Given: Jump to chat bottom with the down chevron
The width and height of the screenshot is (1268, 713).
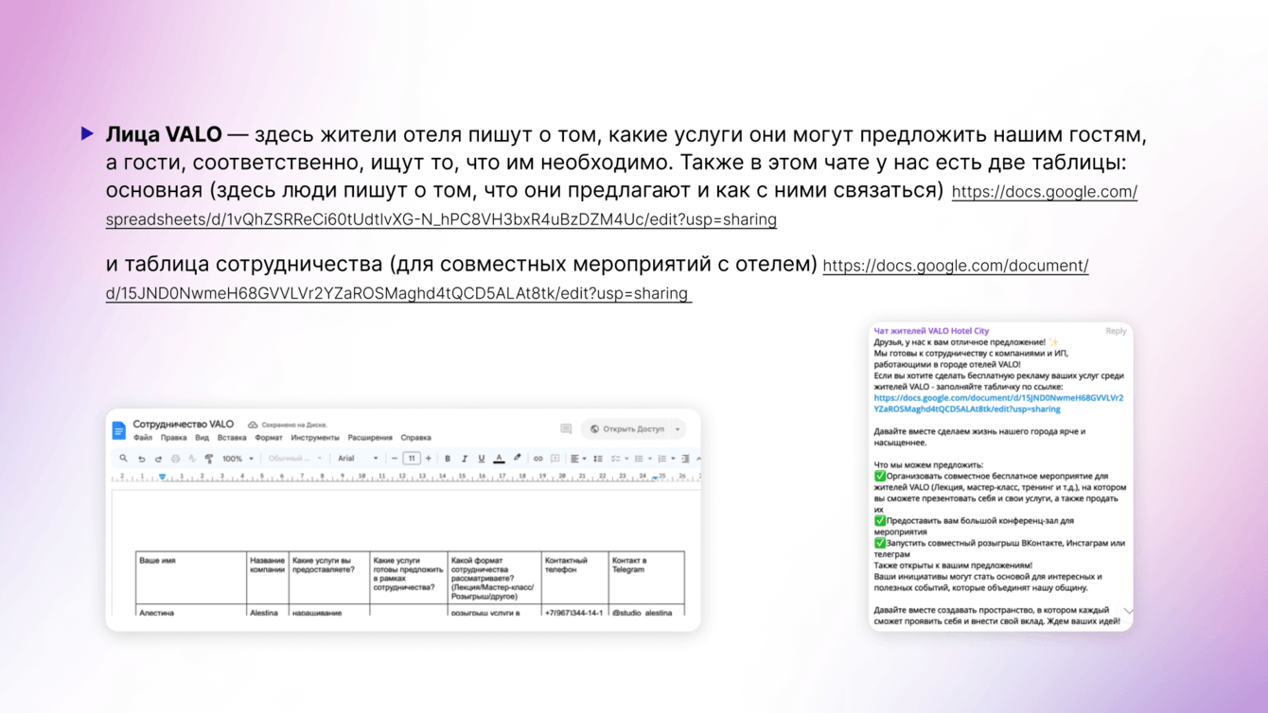Looking at the screenshot, I should coord(1128,611).
